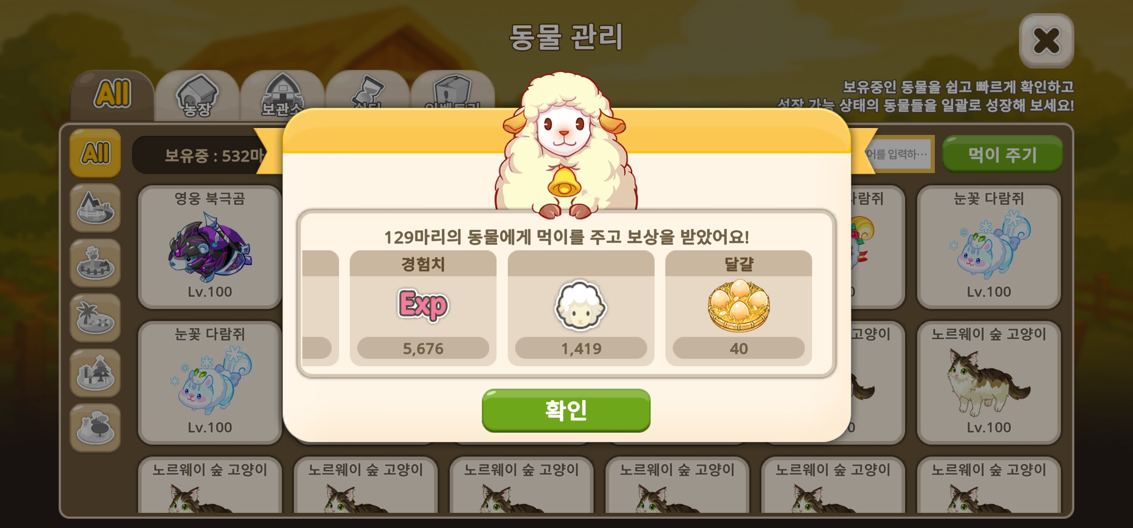The image size is (1133, 528).
Task: Tap the egg basket 달걀 reward icon
Action: click(x=739, y=306)
